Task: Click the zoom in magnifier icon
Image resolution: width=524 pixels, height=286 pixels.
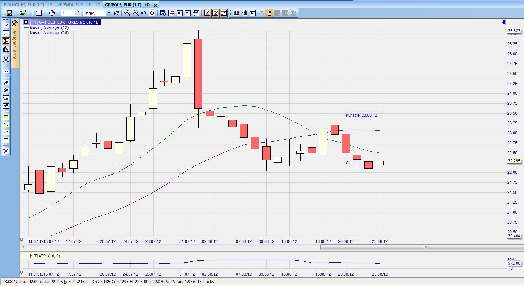Action: coord(127,13)
